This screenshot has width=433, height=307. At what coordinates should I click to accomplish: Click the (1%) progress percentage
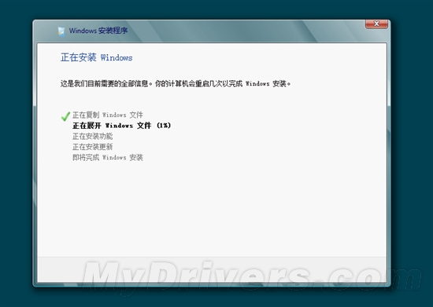[x=164, y=126]
